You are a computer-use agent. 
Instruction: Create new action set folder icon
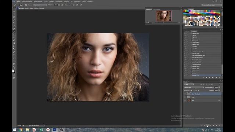pos(213,77)
